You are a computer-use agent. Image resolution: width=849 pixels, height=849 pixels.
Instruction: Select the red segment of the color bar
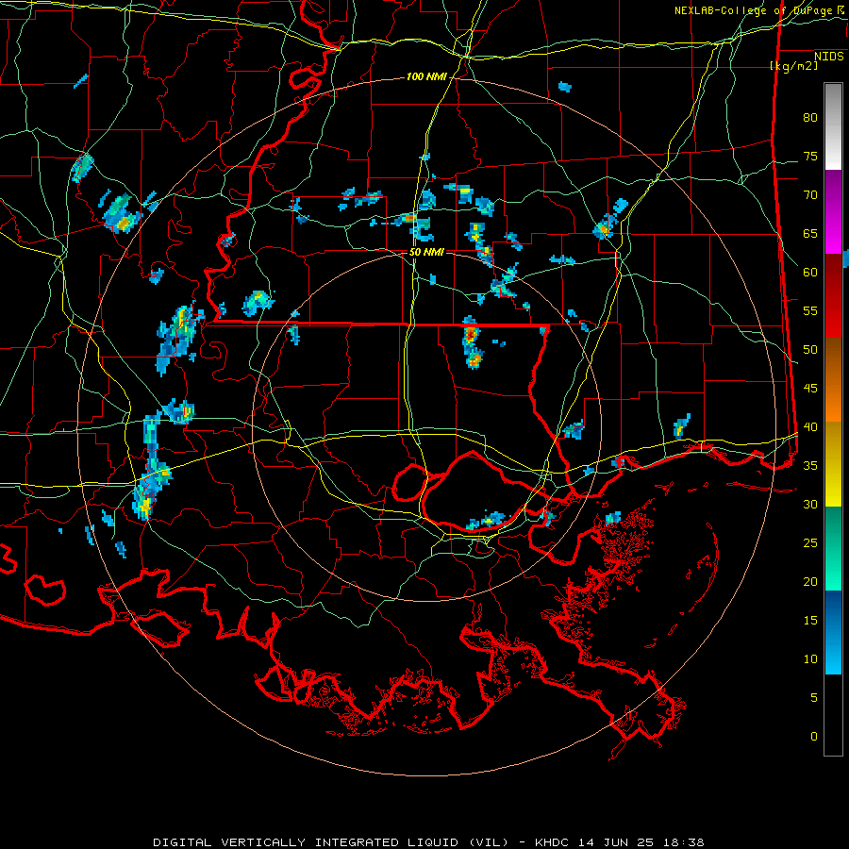pyautogui.click(x=833, y=295)
